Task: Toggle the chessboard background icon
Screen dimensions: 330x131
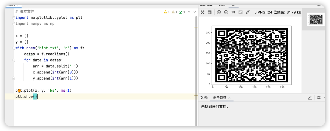Action: tap(203, 12)
